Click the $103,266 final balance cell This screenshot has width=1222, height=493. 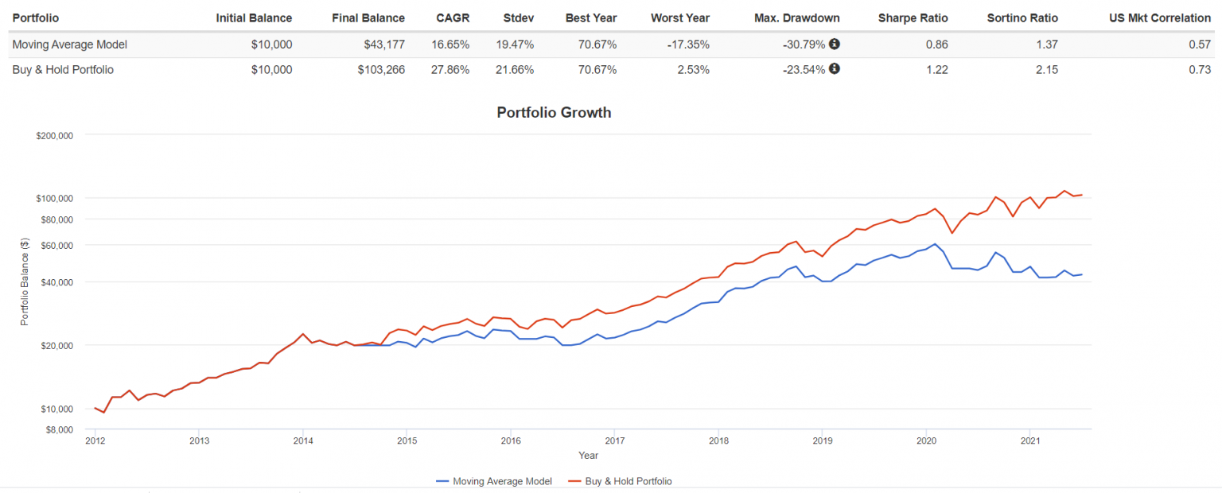[x=381, y=69]
